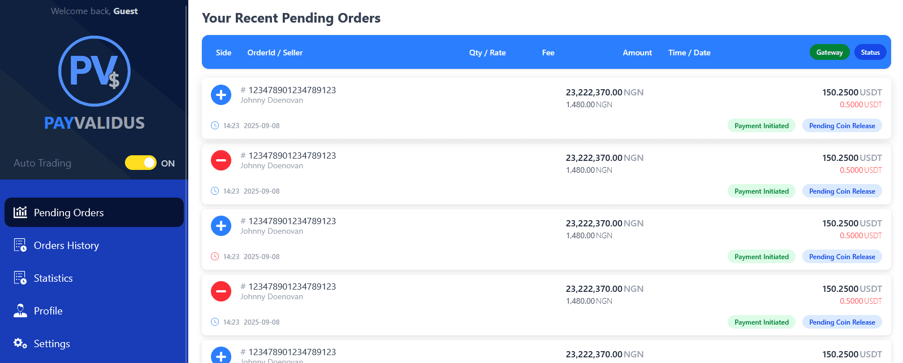Image resolution: width=903 pixels, height=363 pixels.
Task: Toggle the green Gateway filter pill
Action: point(829,53)
